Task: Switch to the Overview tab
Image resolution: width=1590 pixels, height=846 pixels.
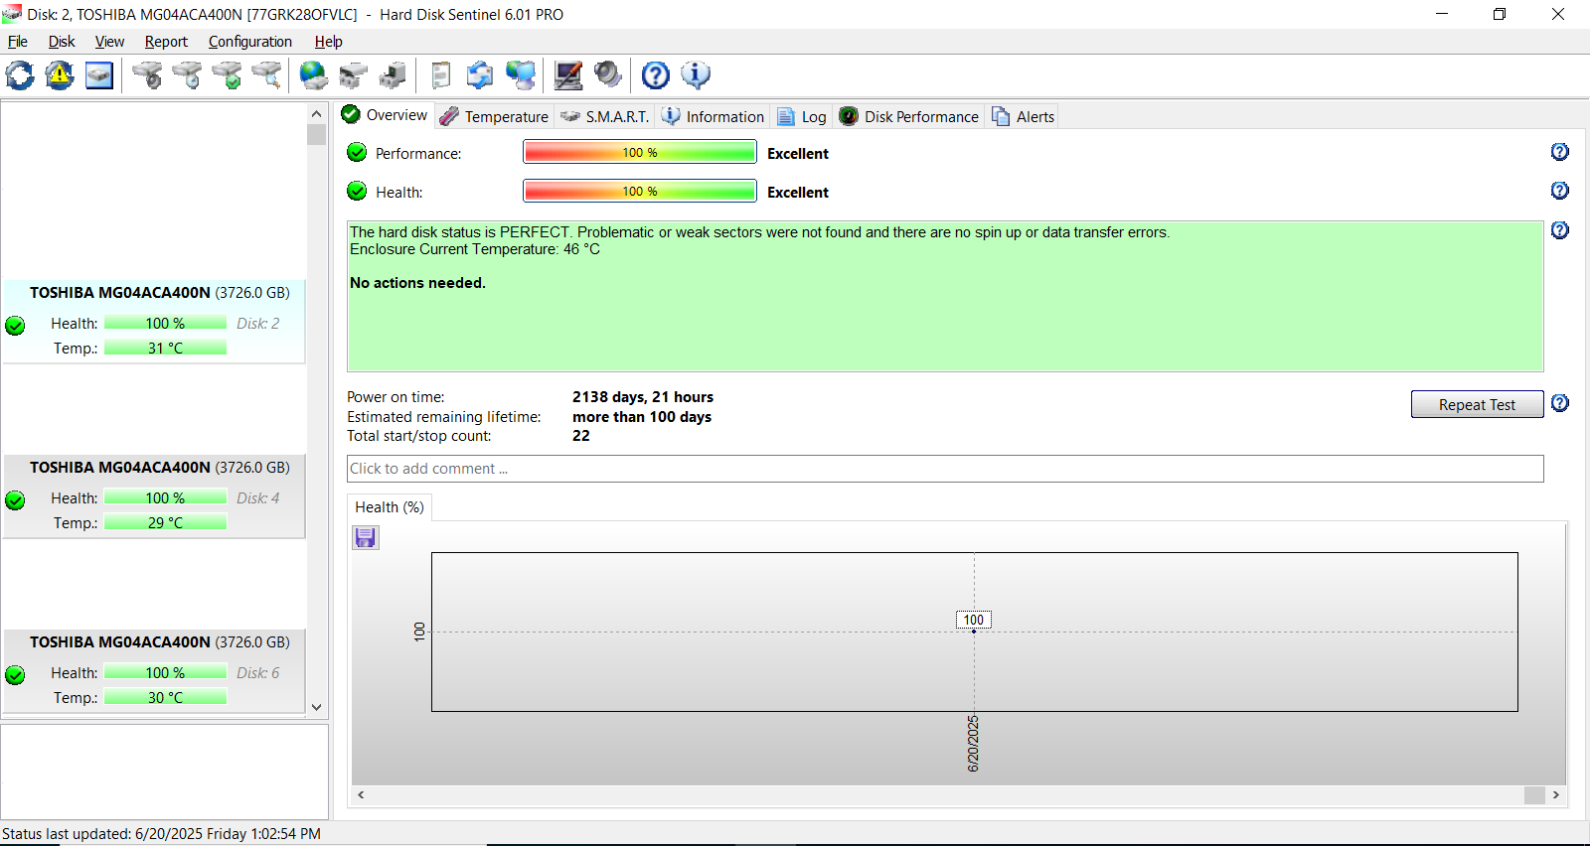Action: tap(385, 115)
